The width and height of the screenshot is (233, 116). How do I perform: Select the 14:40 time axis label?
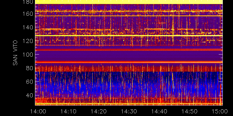(x=159, y=111)
